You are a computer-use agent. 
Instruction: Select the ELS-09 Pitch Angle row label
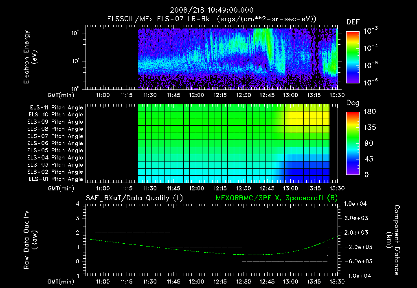(55, 122)
